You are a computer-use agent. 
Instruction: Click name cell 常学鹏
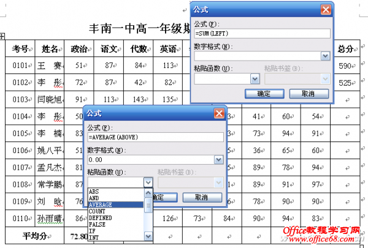click(50, 184)
